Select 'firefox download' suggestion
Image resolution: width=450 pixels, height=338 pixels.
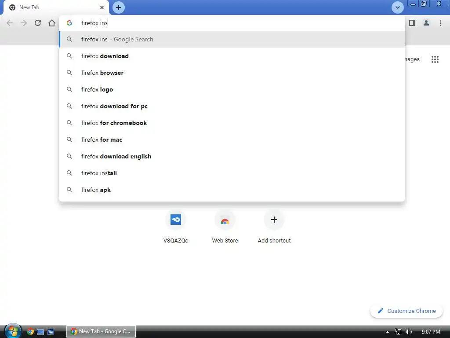(x=232, y=56)
